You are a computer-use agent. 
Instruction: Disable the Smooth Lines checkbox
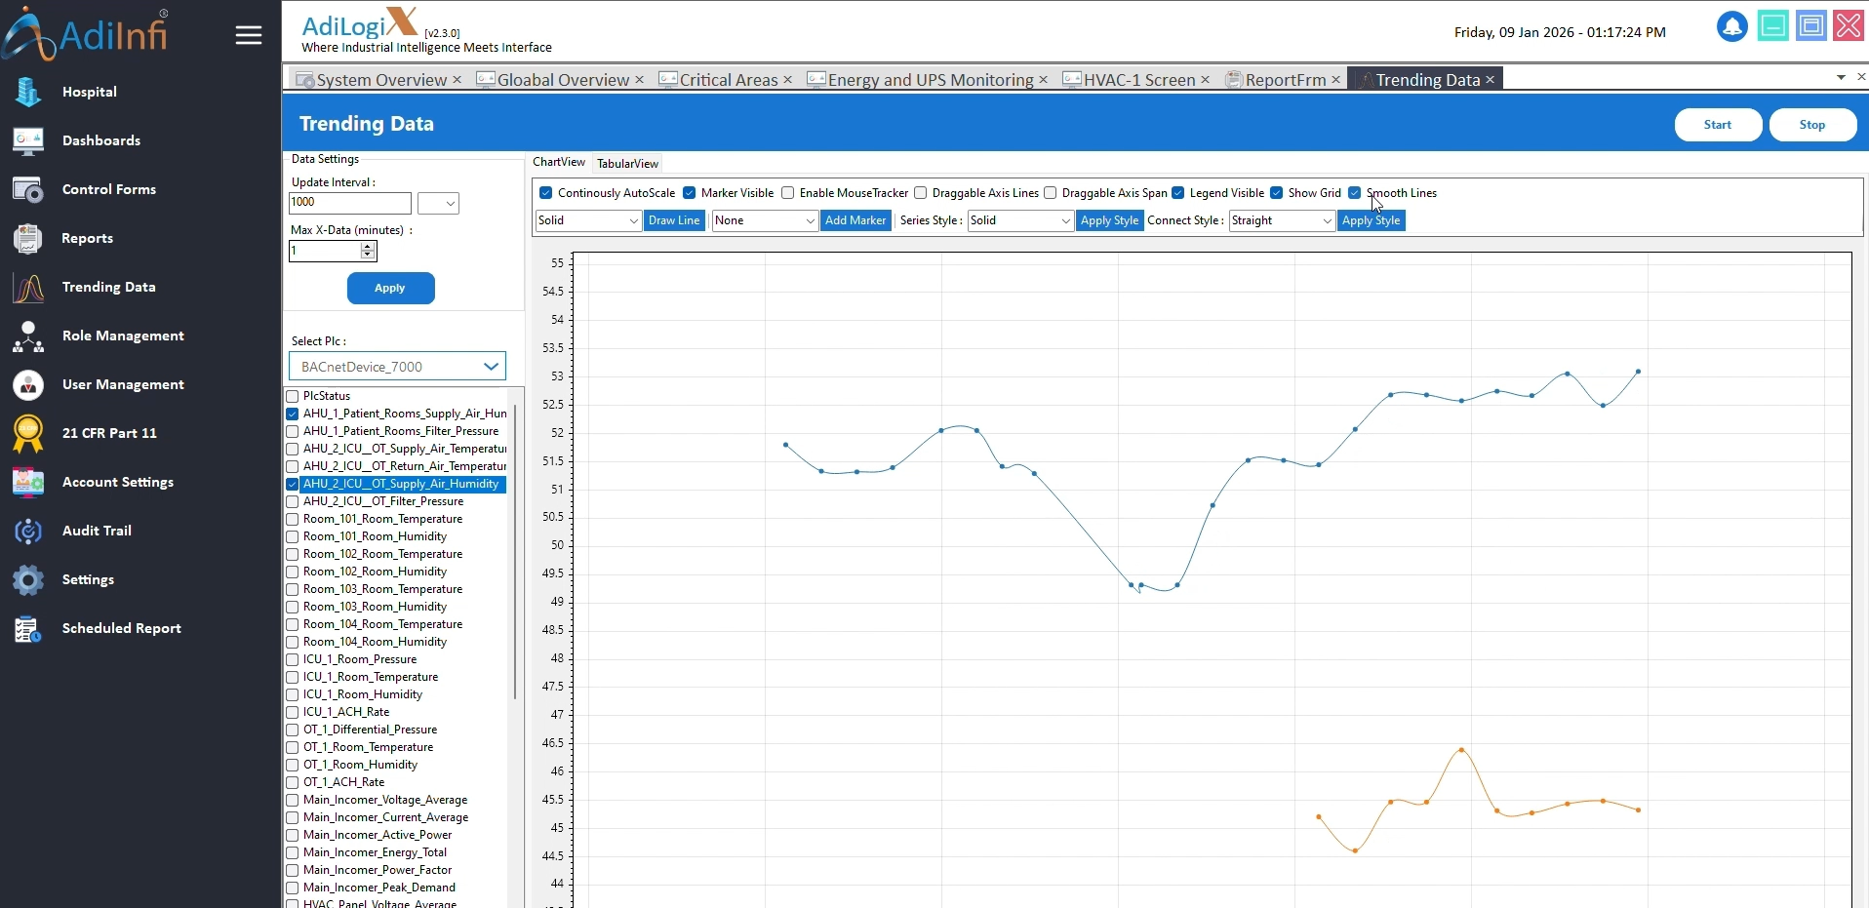click(1354, 193)
